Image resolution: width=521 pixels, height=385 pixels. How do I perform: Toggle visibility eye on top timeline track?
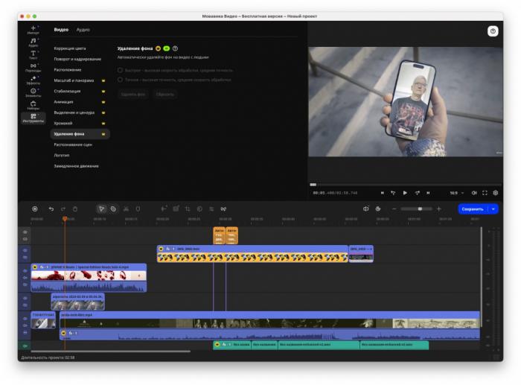pyautogui.click(x=25, y=232)
